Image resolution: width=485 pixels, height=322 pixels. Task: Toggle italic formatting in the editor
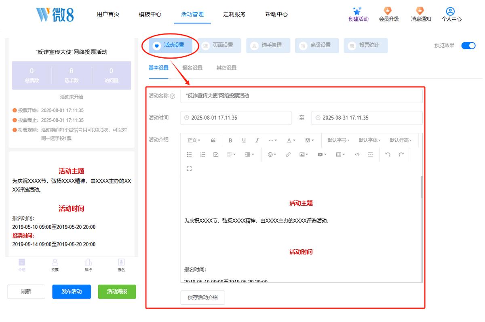(x=257, y=140)
